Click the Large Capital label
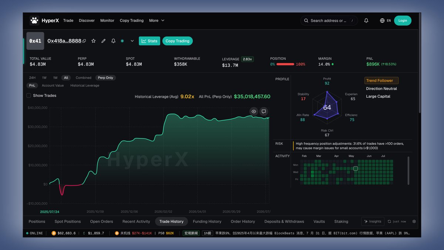The width and height of the screenshot is (444, 250). coord(378,96)
